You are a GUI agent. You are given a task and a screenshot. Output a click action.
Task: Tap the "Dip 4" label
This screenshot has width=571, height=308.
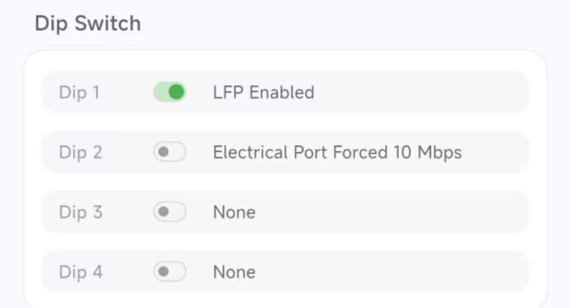pyautogui.click(x=80, y=272)
